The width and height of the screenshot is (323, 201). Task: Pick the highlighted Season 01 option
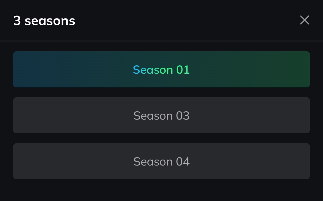pyautogui.click(x=161, y=69)
